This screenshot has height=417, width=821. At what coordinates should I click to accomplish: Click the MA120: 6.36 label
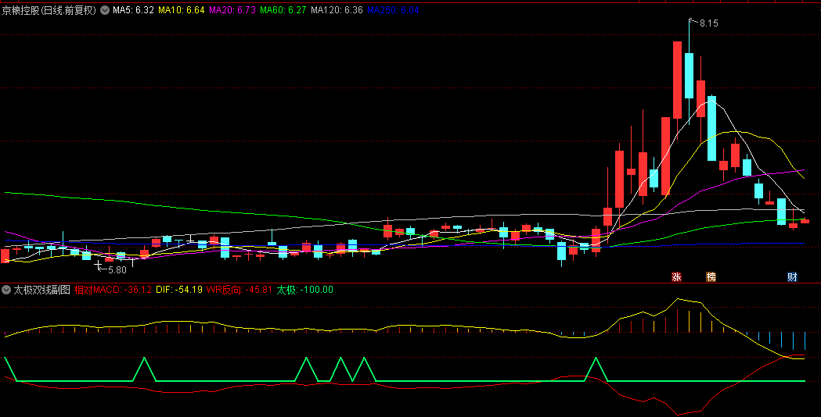(337, 10)
